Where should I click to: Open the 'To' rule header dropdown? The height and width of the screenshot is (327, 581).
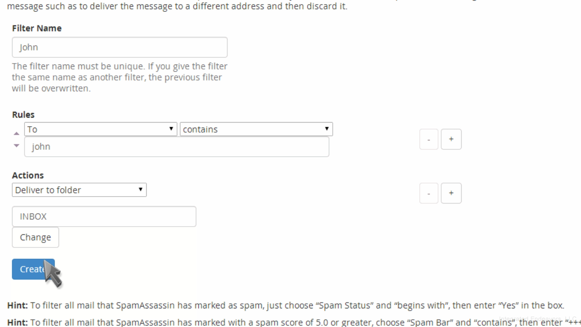coord(100,129)
